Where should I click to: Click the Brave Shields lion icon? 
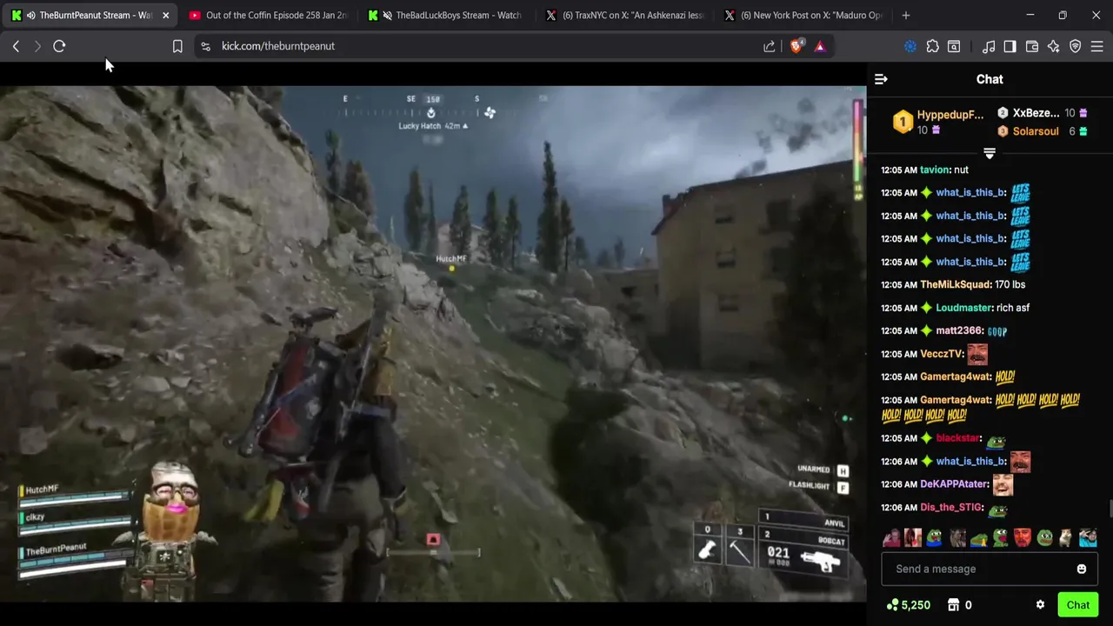point(796,46)
